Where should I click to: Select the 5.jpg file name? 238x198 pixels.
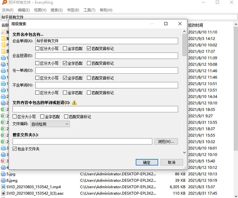11,174
